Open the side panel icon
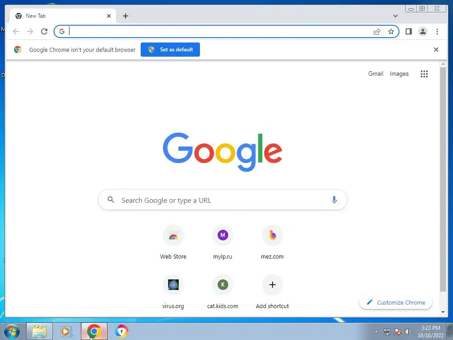Viewport: 453px width, 340px height. pyautogui.click(x=408, y=31)
